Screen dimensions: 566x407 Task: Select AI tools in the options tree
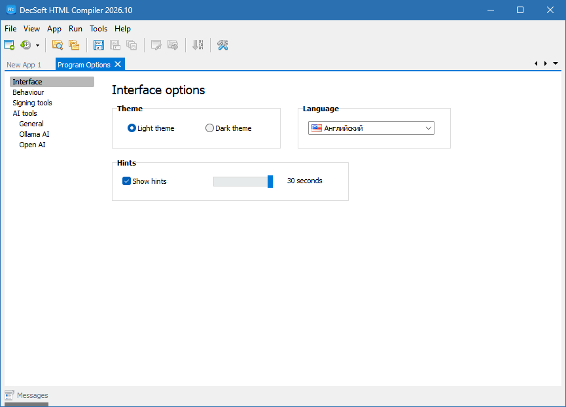25,113
